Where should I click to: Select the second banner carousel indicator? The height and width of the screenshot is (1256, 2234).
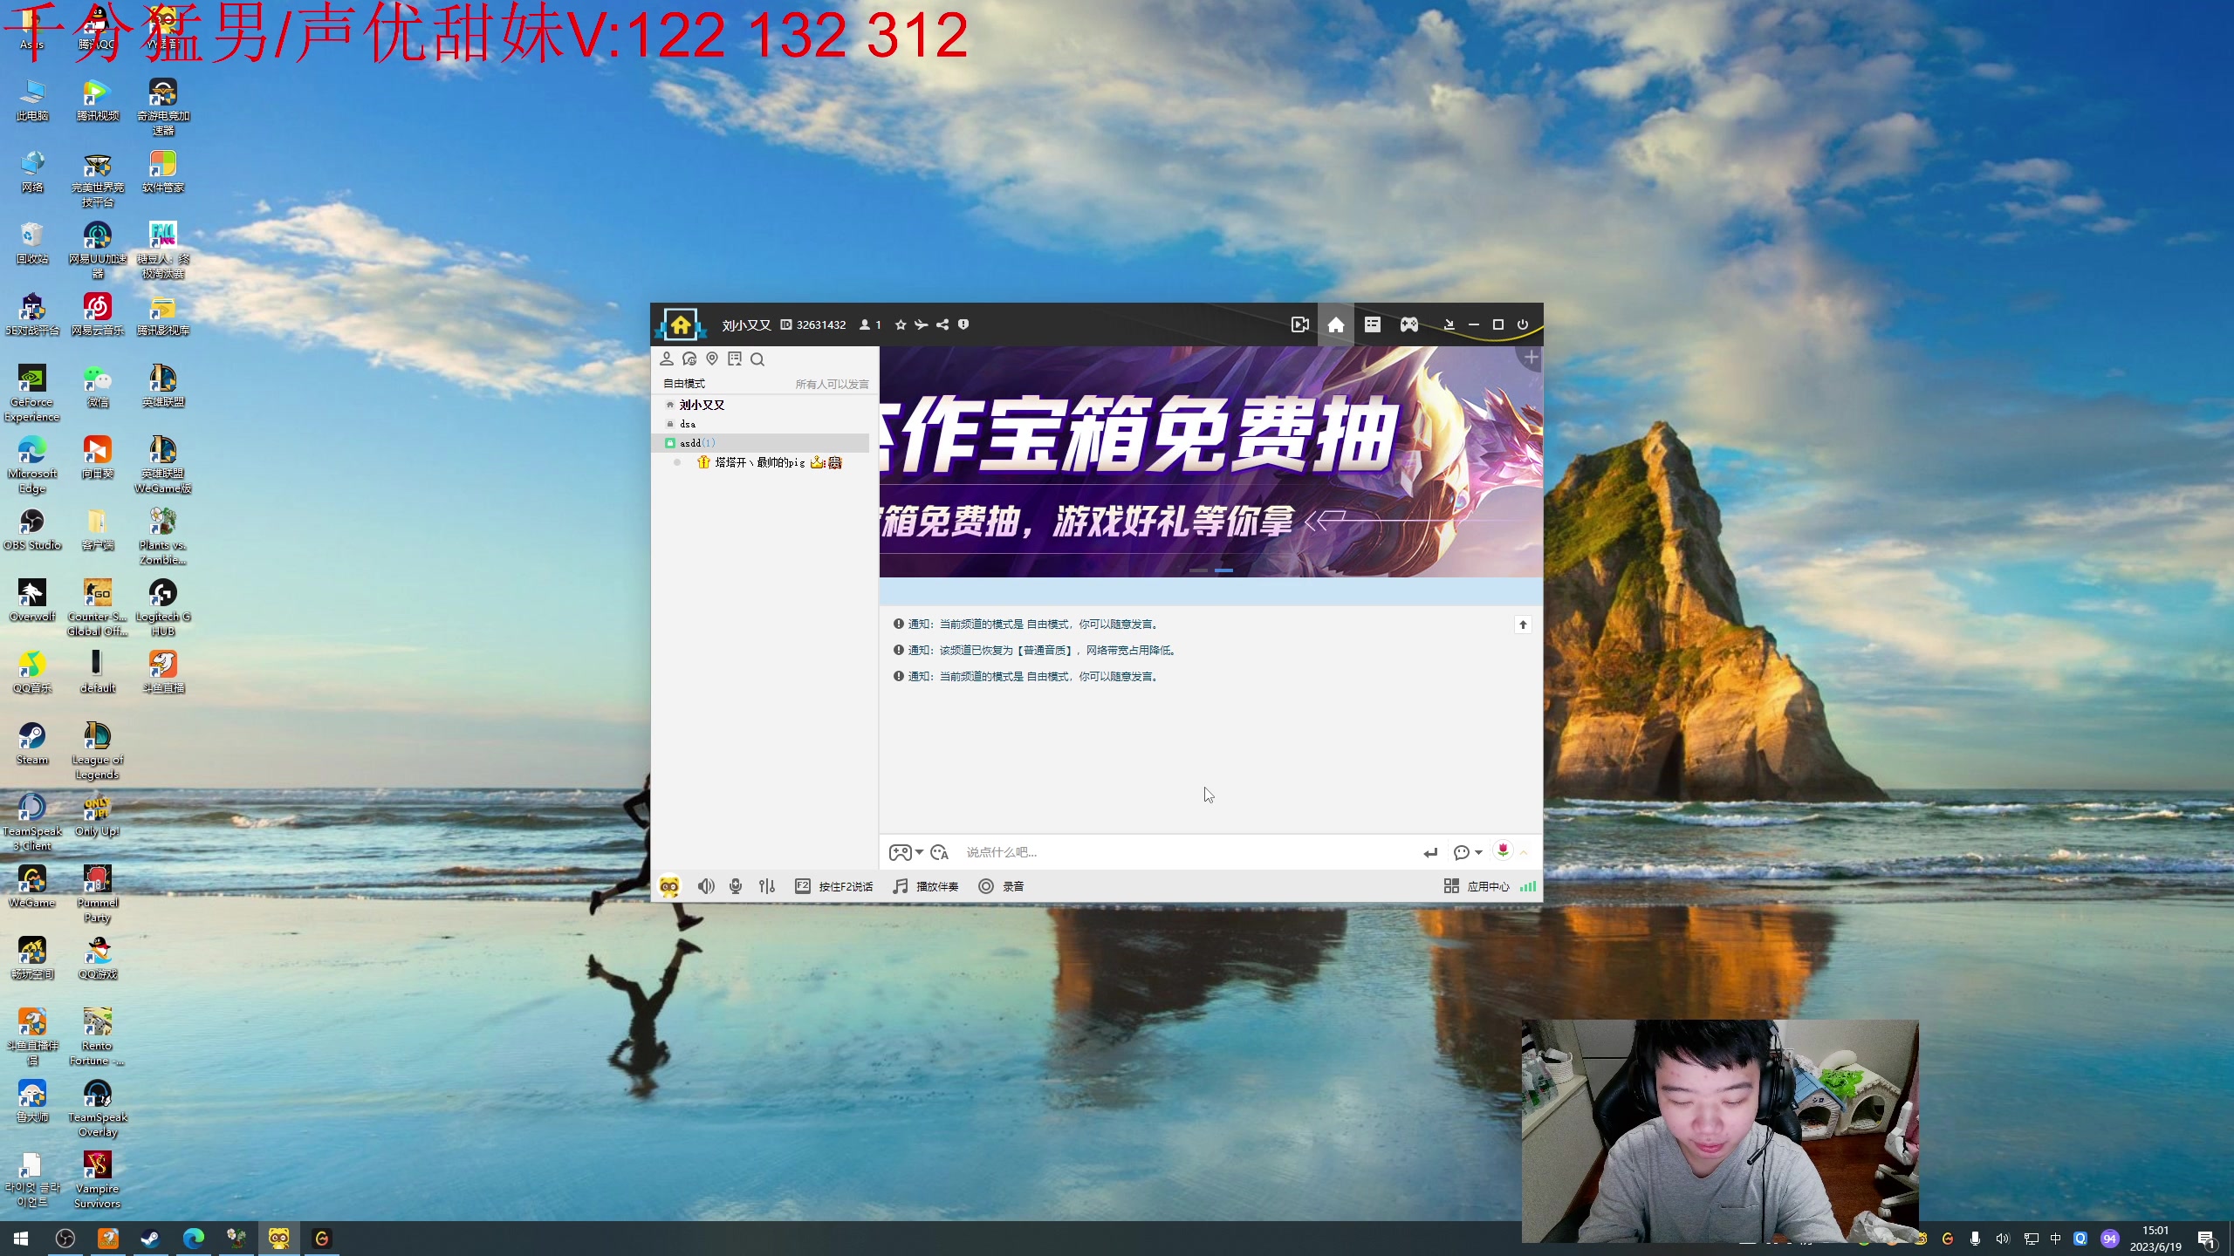tap(1225, 570)
